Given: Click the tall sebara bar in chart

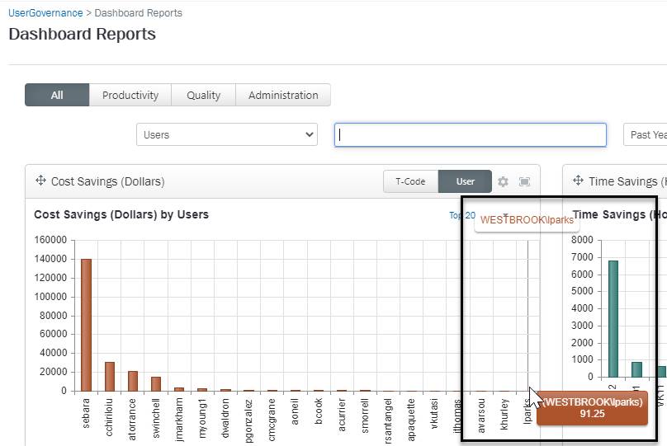Looking at the screenshot, I should tap(86, 325).
